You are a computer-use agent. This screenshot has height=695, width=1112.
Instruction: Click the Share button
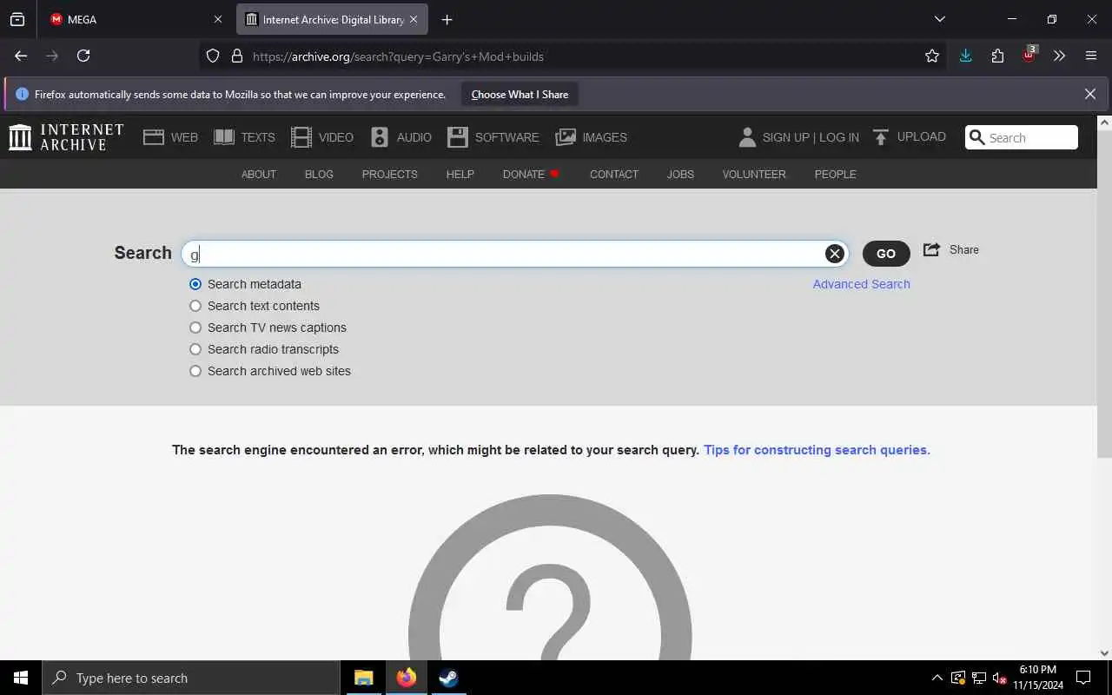click(951, 250)
